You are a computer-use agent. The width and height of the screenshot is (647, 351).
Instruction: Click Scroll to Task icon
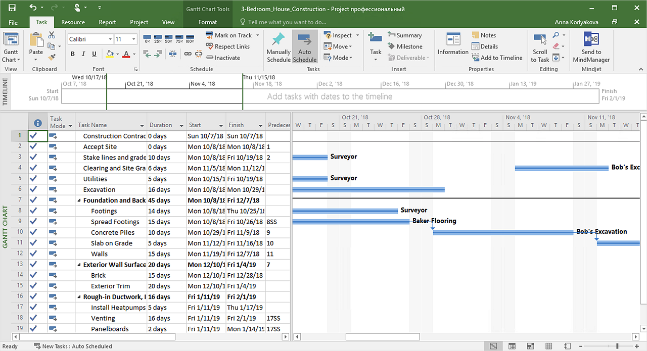pyautogui.click(x=540, y=40)
